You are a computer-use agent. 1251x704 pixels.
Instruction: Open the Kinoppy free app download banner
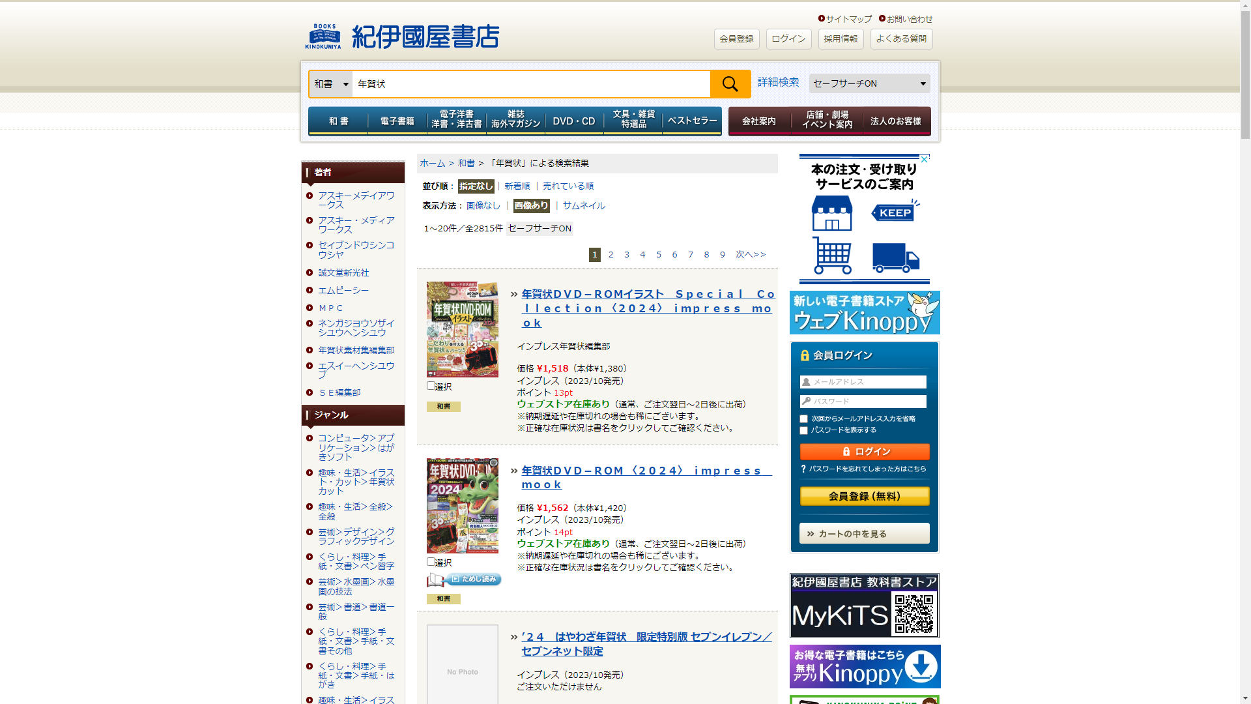865,666
